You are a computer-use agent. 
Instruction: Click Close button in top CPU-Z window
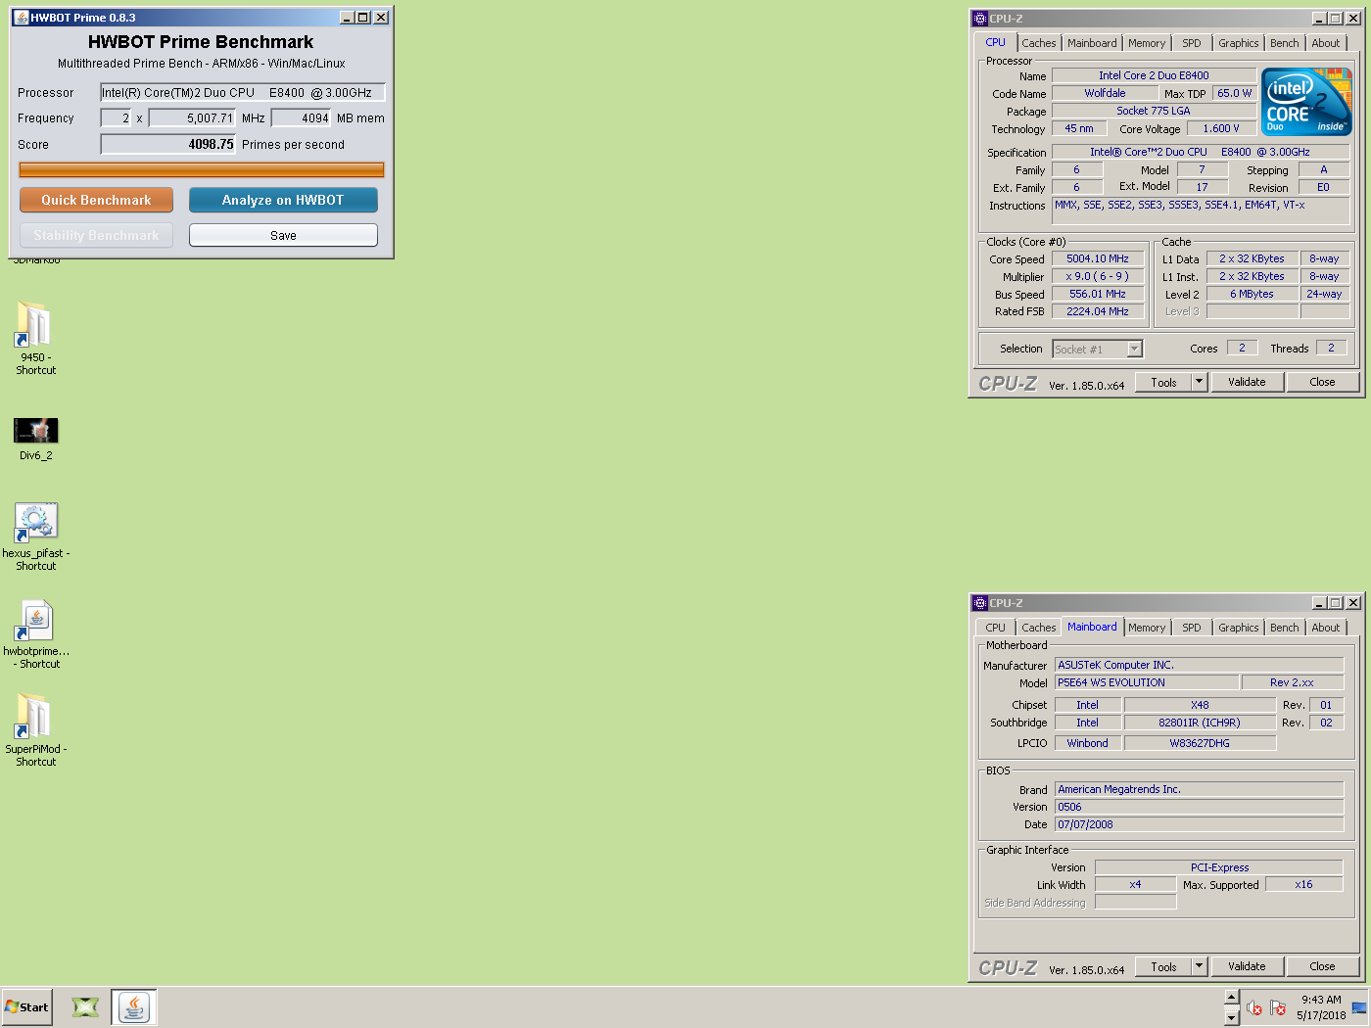1322,382
